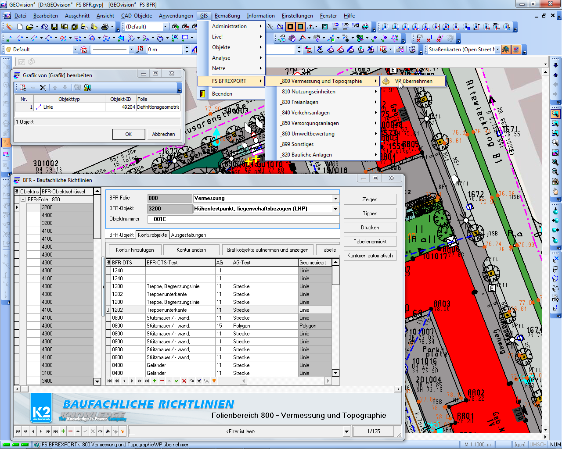The height and width of the screenshot is (449, 562).
Task: Switch to the Ausgestaltungen tab
Action: (x=189, y=235)
